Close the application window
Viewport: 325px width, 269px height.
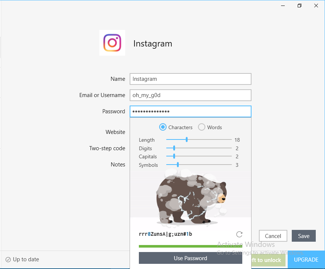coord(316,6)
